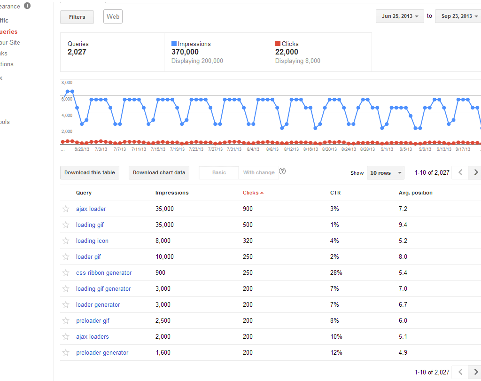
Task: Expand the '10 rows' show dropdown
Action: tap(385, 173)
